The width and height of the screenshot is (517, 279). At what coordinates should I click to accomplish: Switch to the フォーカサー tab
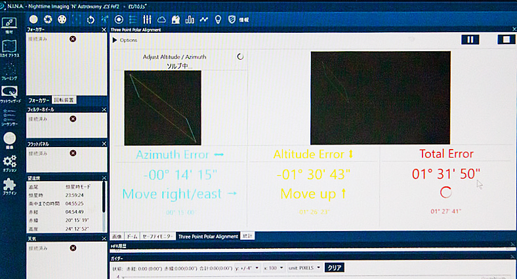click(39, 100)
